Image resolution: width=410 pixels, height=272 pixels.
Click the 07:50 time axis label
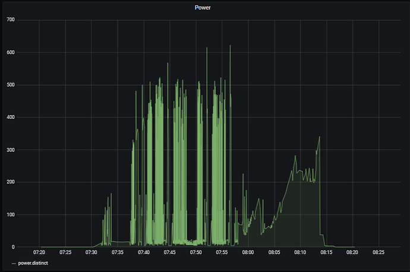[196, 252]
